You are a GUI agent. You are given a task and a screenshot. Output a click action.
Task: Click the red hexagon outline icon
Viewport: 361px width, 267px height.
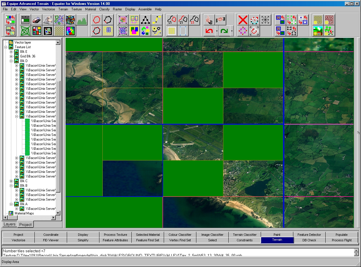point(97,20)
